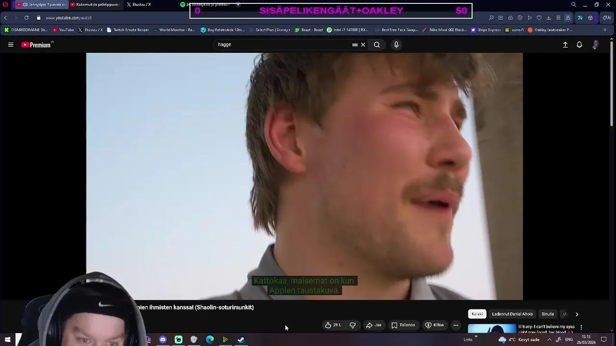616x346 pixels.
Task: Save video with Tallenna button
Action: pos(403,325)
